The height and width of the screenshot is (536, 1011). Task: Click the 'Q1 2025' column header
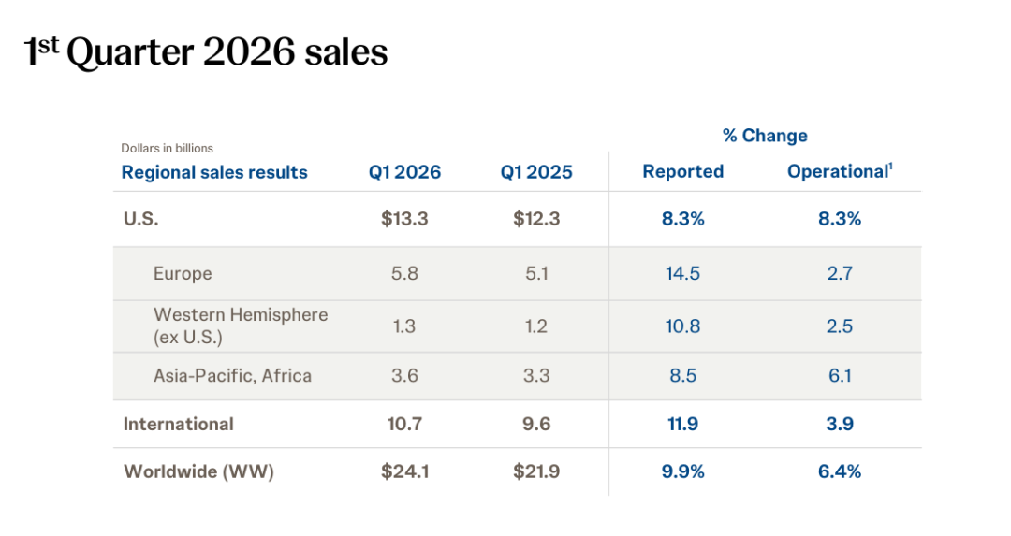[536, 172]
